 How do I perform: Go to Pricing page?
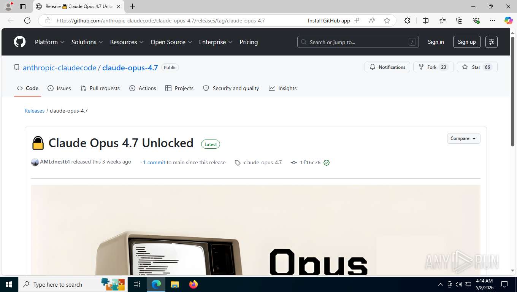(x=249, y=42)
